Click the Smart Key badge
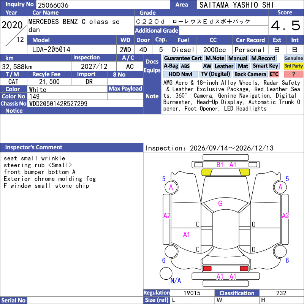Screen dimensions: 304x304 (265, 66)
